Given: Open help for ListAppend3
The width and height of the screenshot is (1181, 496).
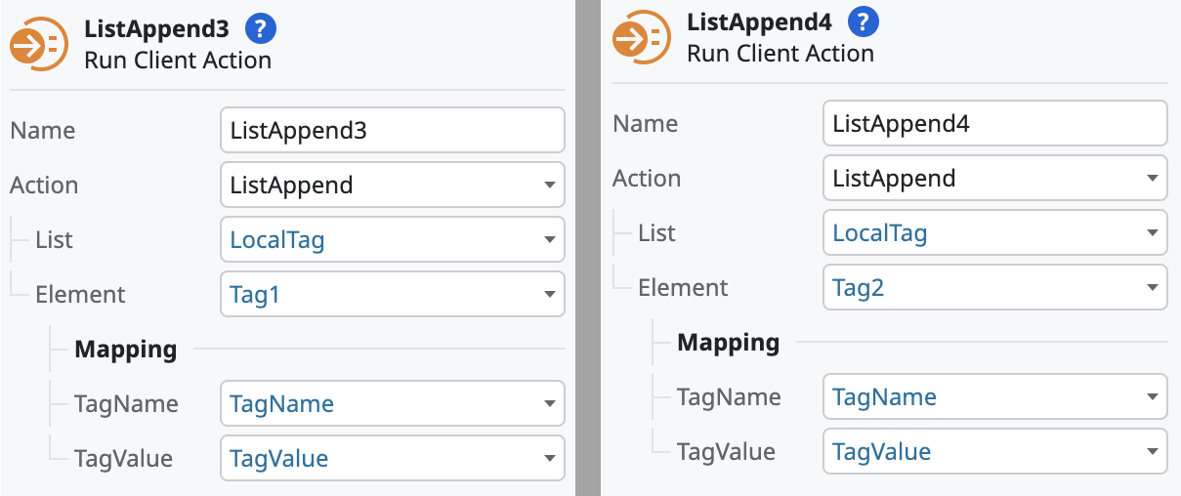Looking at the screenshot, I should 260,29.
